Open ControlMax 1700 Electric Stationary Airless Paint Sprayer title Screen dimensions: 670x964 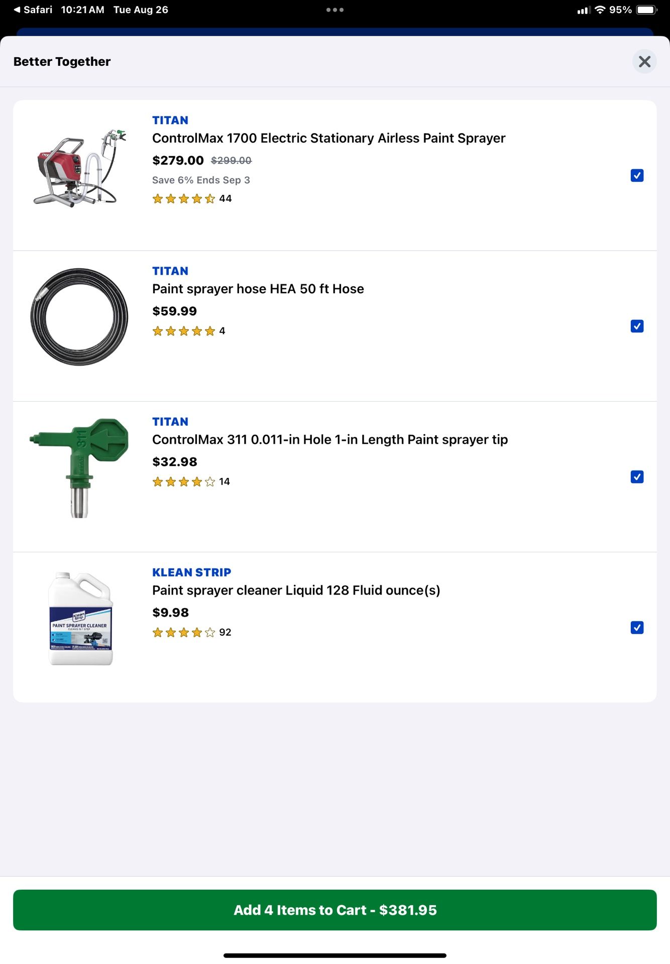click(x=328, y=138)
